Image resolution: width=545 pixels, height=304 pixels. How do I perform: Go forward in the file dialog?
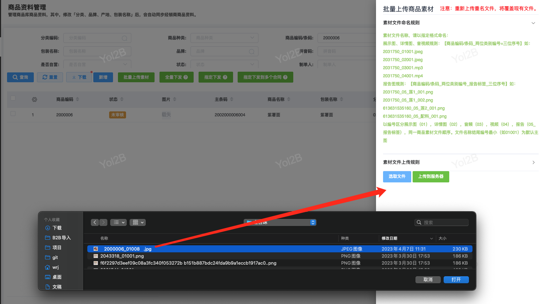tap(104, 222)
